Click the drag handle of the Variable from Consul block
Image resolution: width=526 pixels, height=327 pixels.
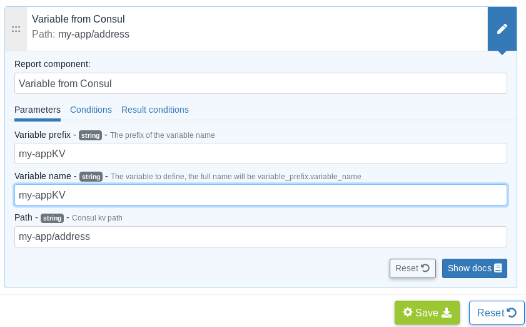click(16, 29)
